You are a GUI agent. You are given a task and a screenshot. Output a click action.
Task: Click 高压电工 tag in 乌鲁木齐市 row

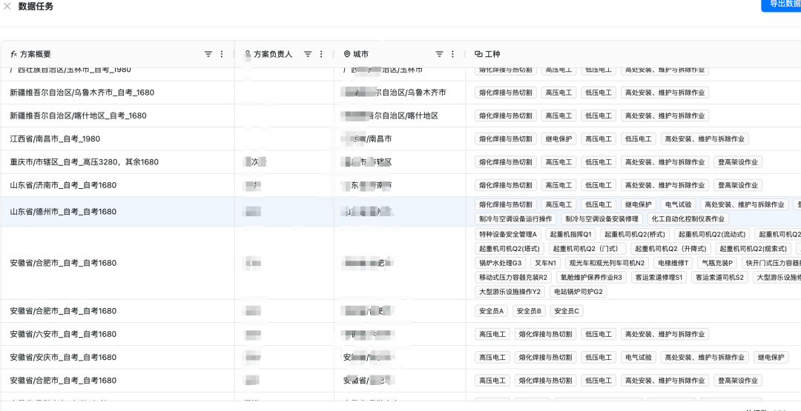tap(559, 93)
